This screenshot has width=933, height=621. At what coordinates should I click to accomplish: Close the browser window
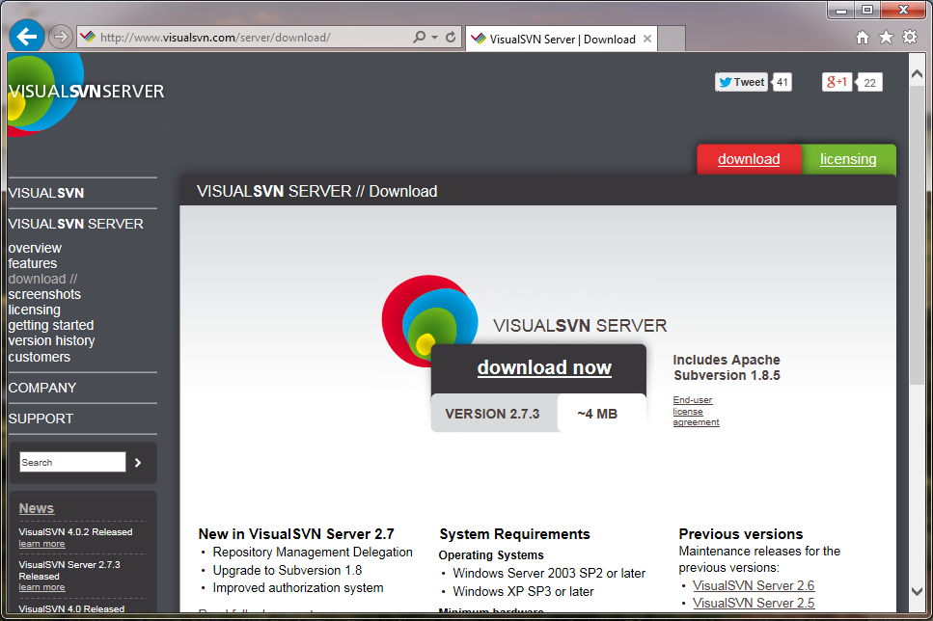903,10
